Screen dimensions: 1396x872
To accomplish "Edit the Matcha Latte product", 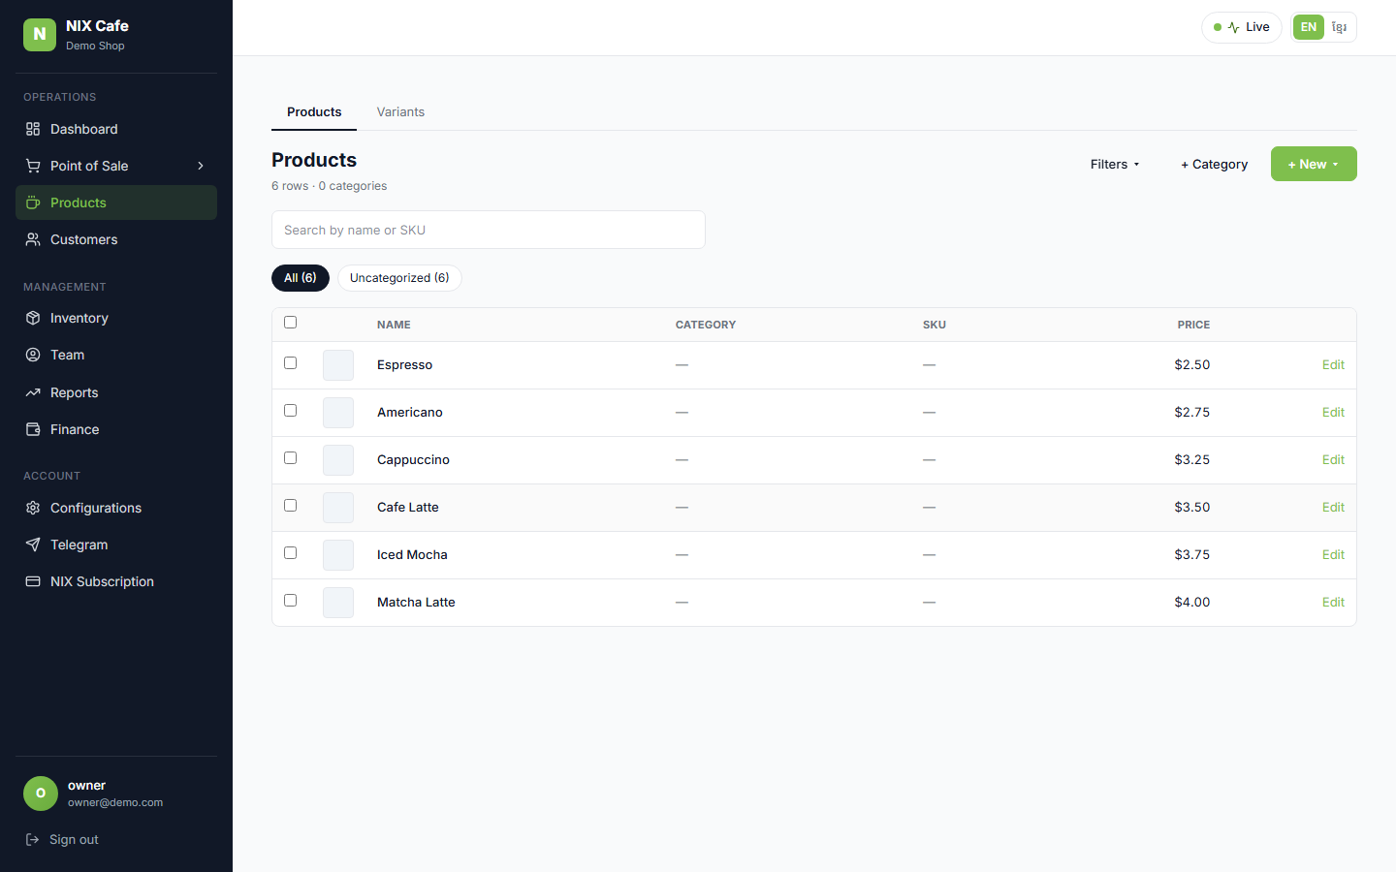I will [x=1333, y=603].
